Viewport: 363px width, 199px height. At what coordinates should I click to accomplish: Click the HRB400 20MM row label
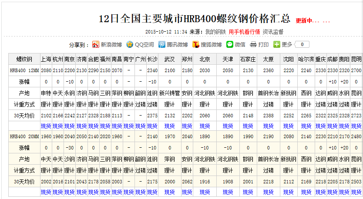(24, 136)
